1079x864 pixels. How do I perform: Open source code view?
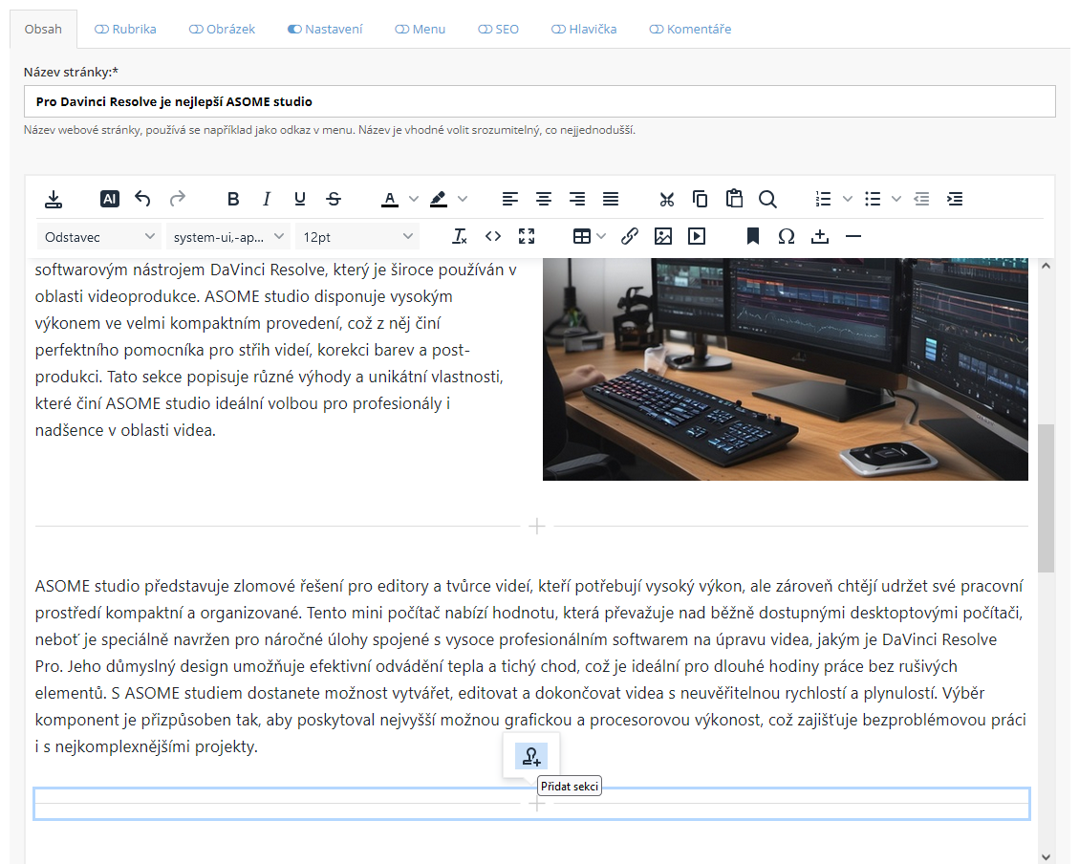[x=493, y=236]
